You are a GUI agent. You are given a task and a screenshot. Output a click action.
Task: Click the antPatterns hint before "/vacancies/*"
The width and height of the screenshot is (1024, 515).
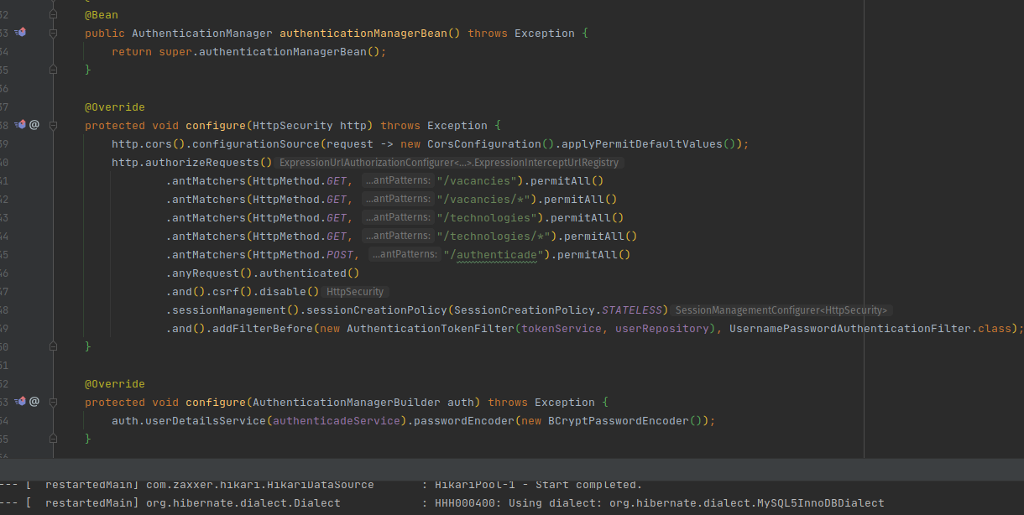point(397,199)
